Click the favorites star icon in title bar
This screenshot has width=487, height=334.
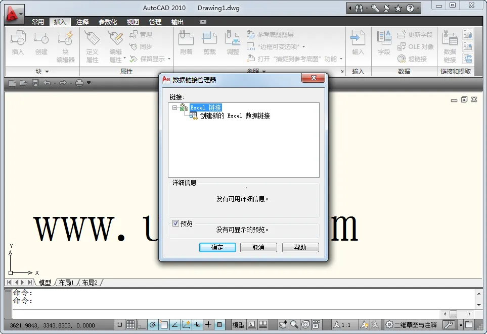point(398,8)
